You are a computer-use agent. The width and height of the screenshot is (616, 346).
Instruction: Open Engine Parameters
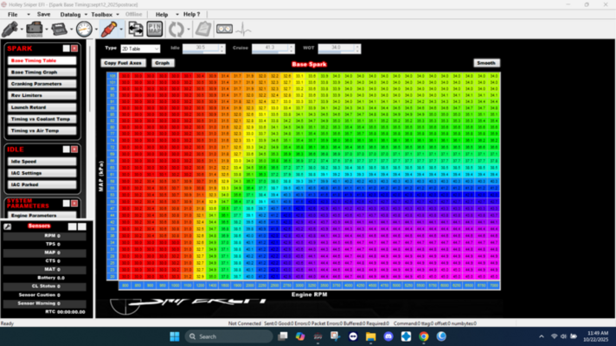(42, 215)
